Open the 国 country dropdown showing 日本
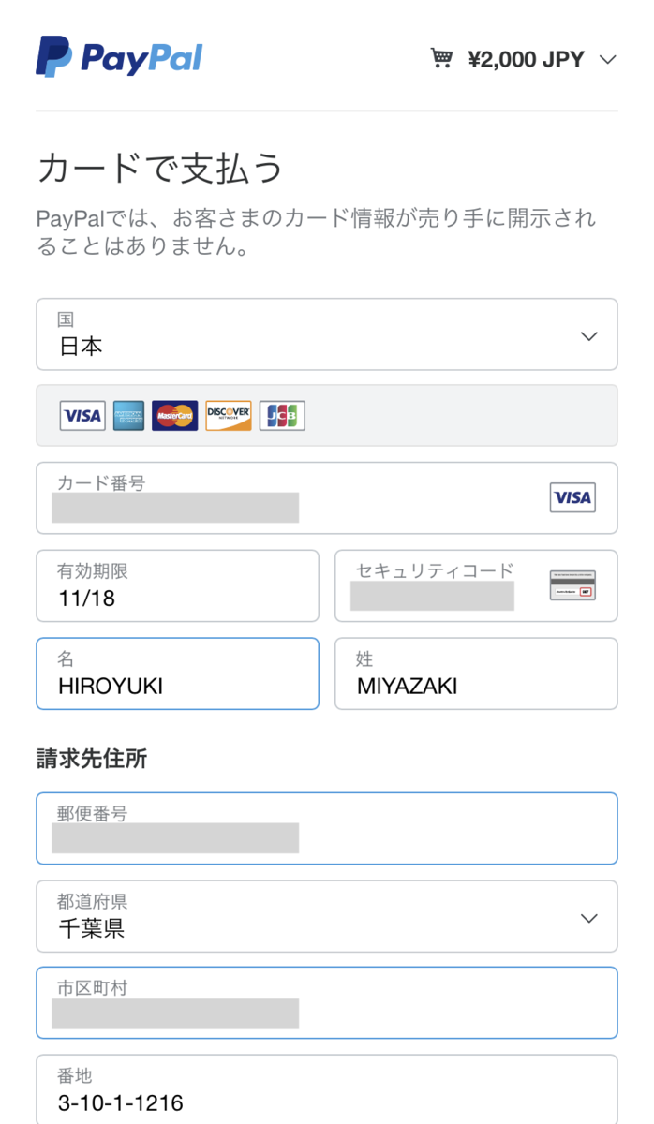This screenshot has width=654, height=1124. [327, 334]
